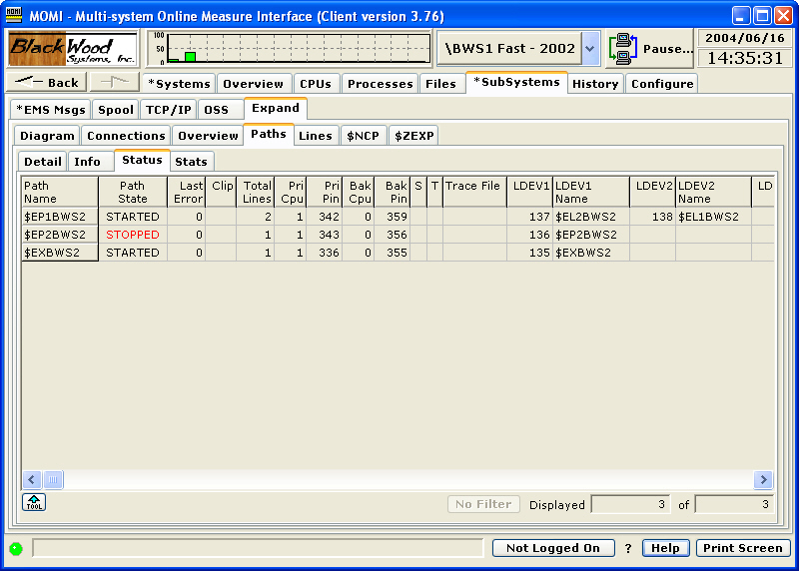The height and width of the screenshot is (571, 799).
Task: Select the Stats sub-tab
Action: click(191, 162)
